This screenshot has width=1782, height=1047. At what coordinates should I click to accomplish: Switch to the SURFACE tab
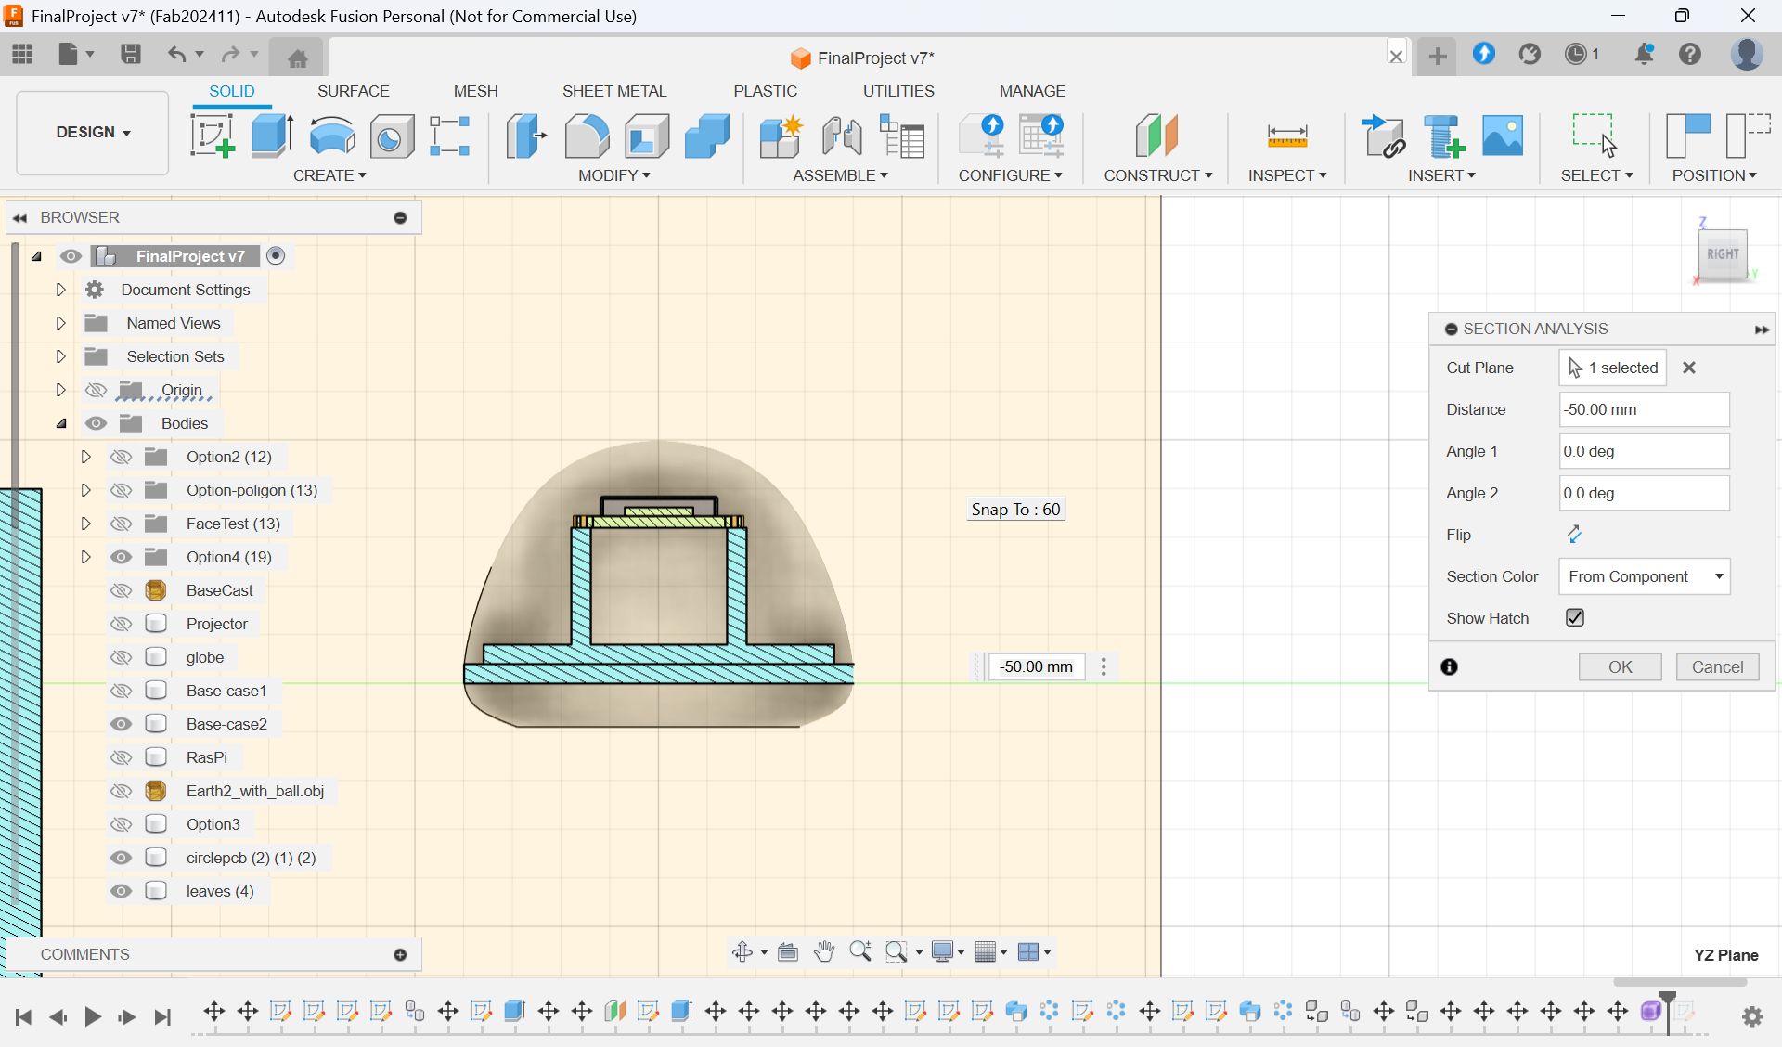(353, 91)
